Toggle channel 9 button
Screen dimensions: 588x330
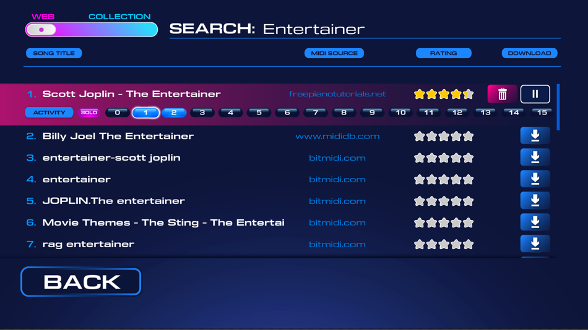click(x=372, y=112)
